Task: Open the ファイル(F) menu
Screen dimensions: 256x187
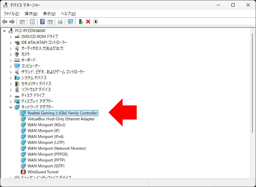Action: pos(11,14)
